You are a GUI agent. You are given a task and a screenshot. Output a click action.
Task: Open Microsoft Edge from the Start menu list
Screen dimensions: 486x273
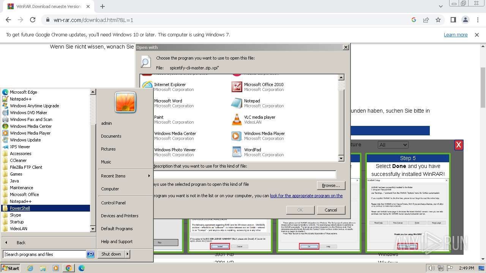pos(23,92)
